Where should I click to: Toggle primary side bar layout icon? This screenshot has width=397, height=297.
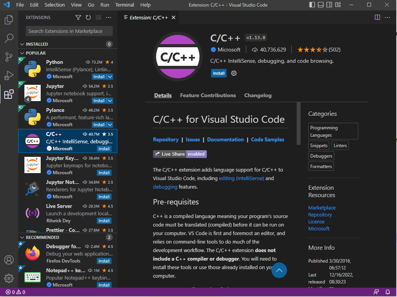click(x=312, y=5)
